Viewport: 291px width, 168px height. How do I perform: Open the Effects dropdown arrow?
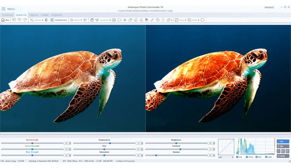81,20
